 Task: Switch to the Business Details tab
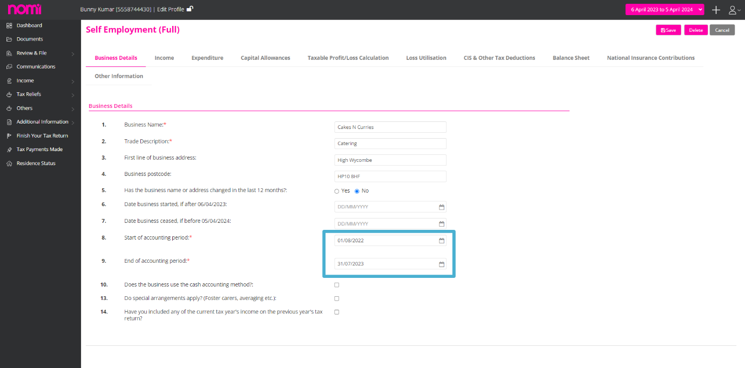click(x=116, y=58)
